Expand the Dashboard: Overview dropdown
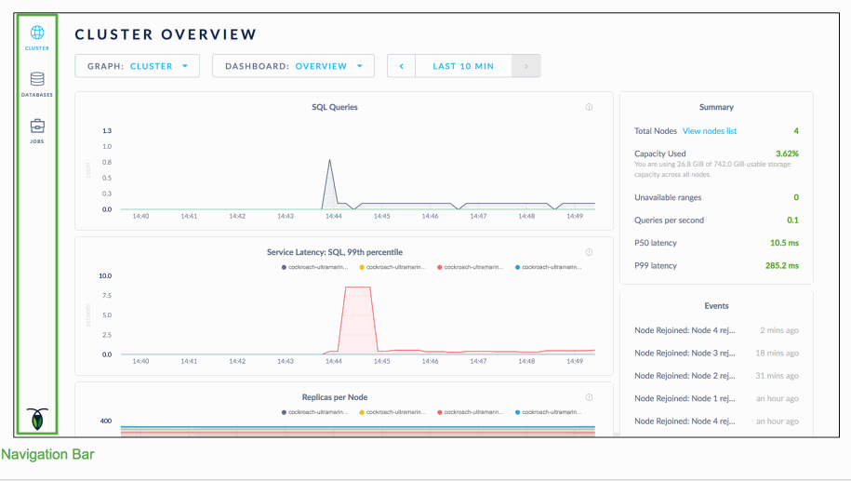The height and width of the screenshot is (481, 851). tap(293, 66)
